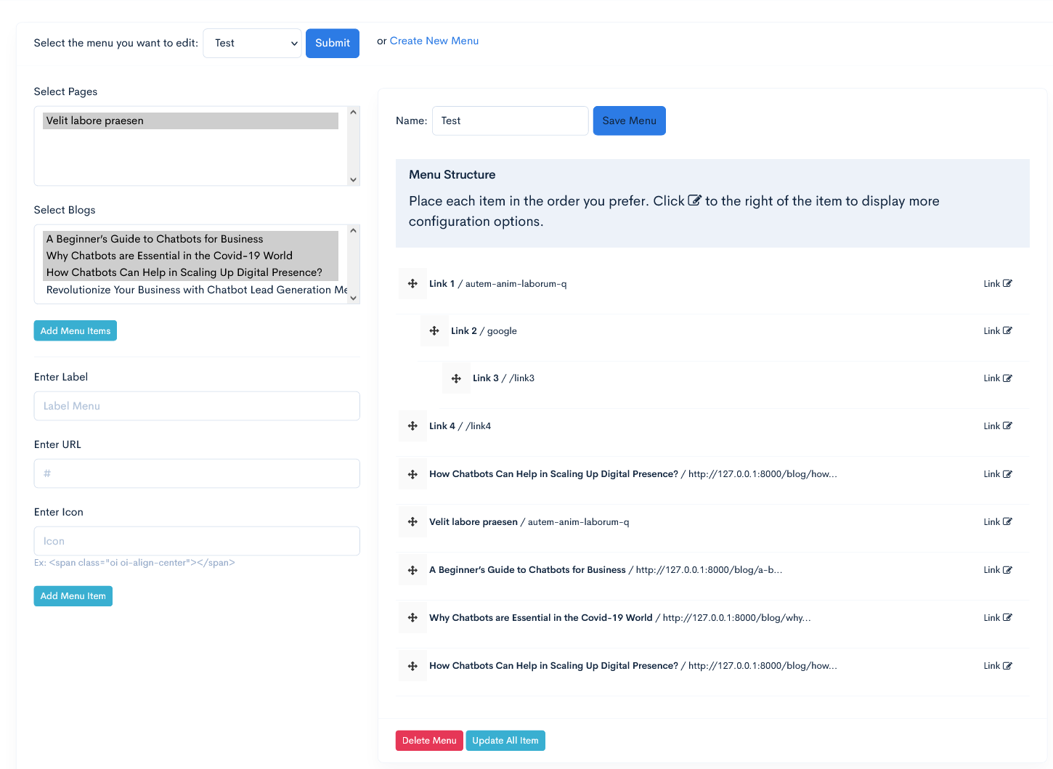Click the Link 4 / /link4 item text
This screenshot has height=769, width=1053.
[460, 426]
